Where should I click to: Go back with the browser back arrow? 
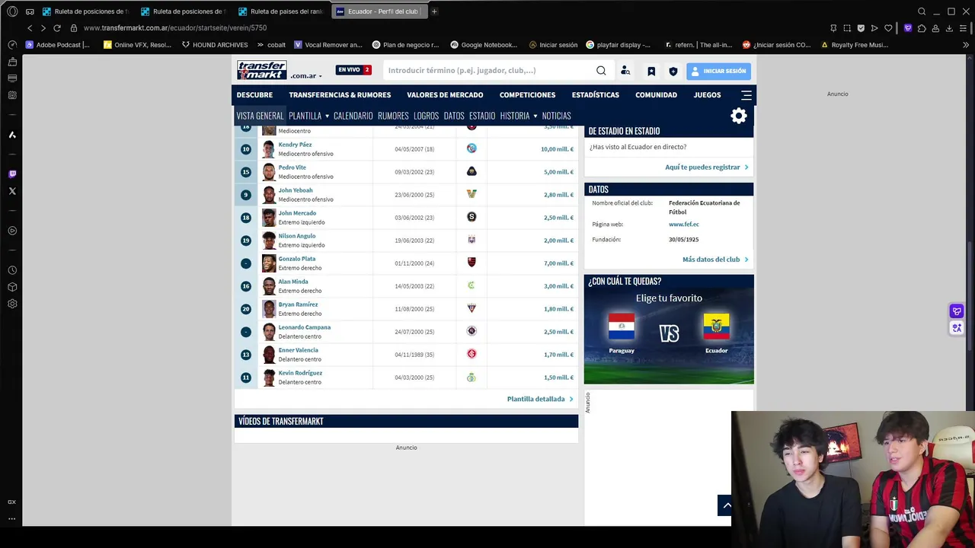click(x=30, y=28)
